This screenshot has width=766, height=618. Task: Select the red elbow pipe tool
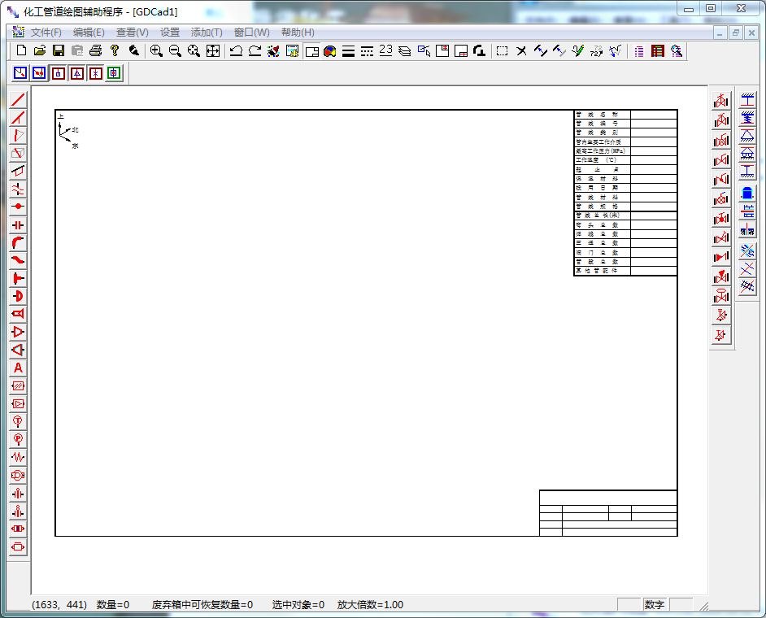(18, 243)
